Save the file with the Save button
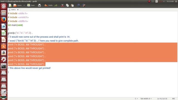The image size is (178, 100). click(31, 5)
